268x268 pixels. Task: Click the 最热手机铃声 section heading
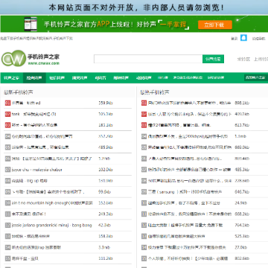click(155, 92)
